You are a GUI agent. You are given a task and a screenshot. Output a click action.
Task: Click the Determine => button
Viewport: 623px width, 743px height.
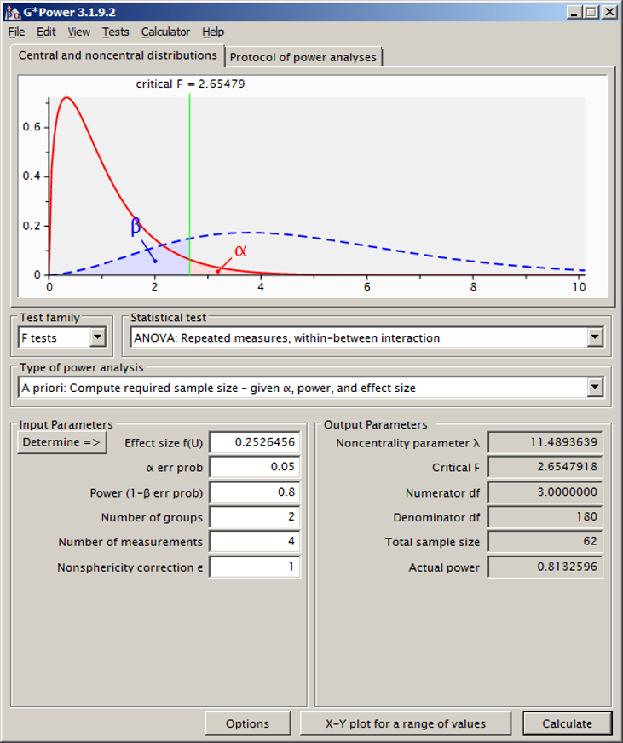pyautogui.click(x=62, y=442)
